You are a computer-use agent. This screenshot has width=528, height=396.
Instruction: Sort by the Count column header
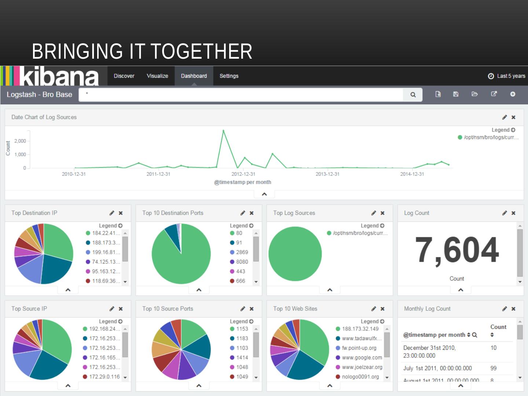coord(498,330)
